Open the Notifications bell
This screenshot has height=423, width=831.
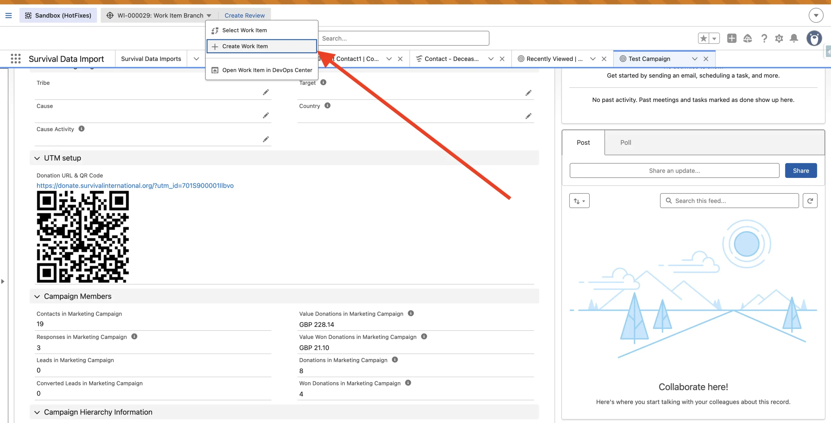click(x=794, y=38)
